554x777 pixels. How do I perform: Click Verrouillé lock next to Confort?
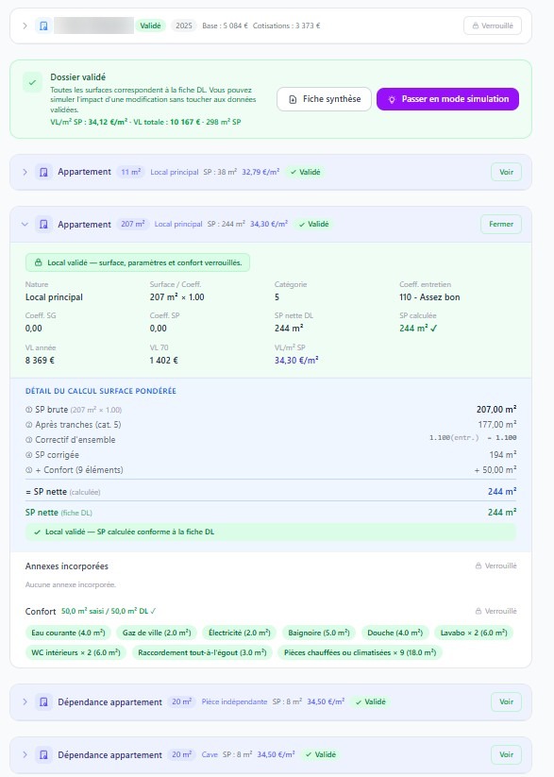point(495,612)
